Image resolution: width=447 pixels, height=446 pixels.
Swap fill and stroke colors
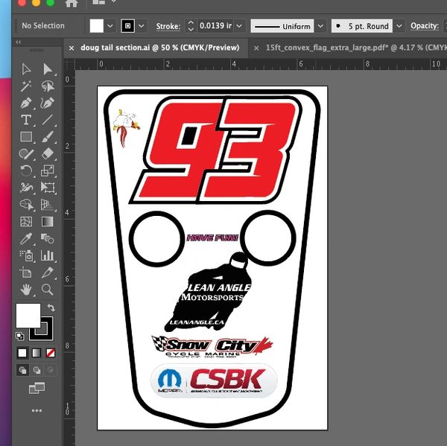(51, 308)
